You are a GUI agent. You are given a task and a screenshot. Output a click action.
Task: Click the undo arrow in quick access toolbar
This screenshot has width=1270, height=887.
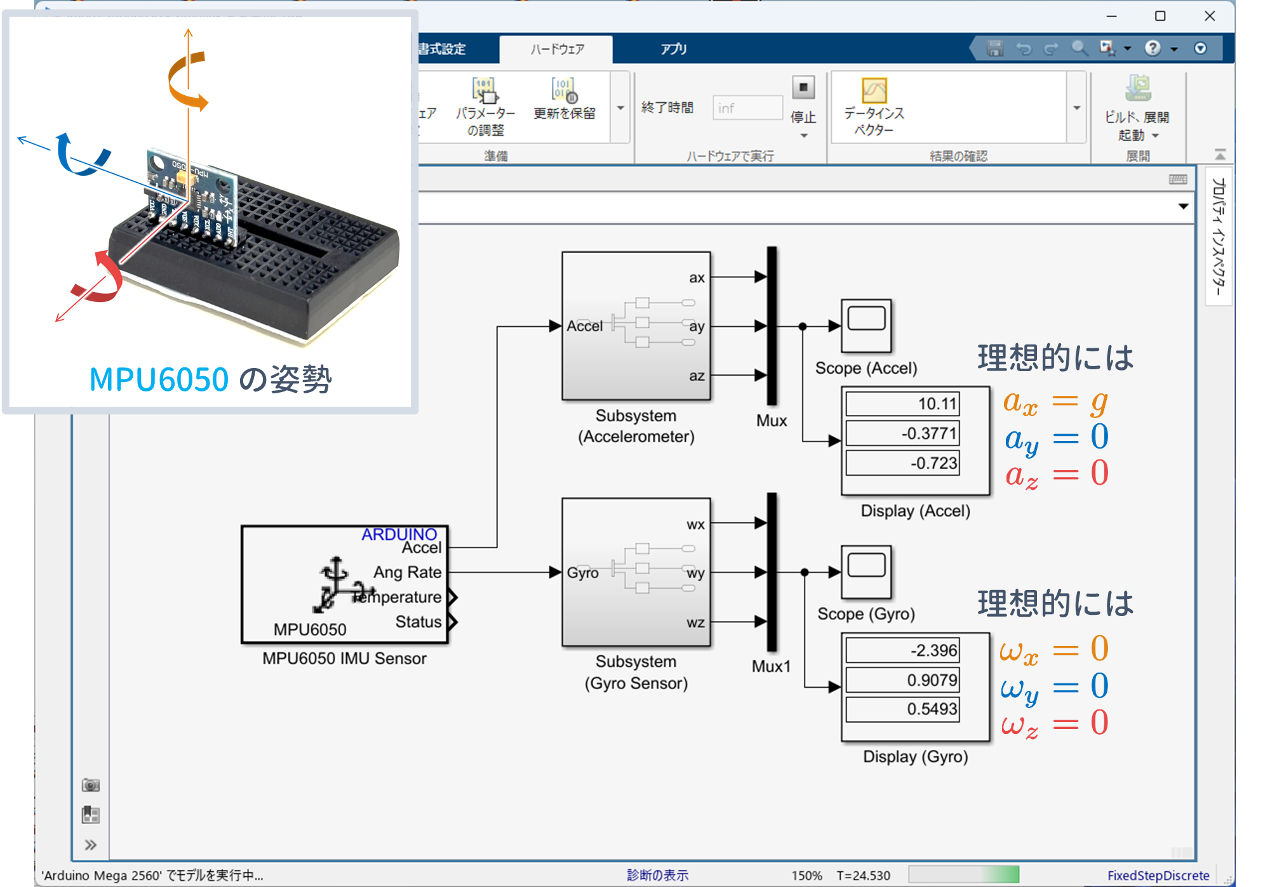1023,48
